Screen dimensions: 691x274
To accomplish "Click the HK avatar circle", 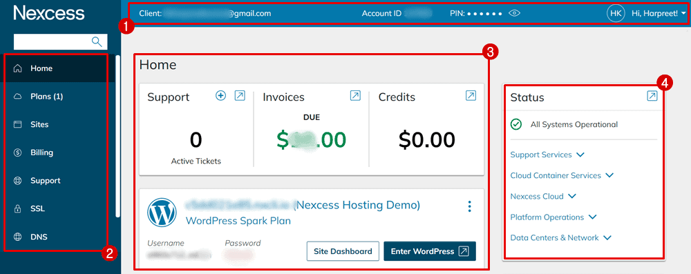I will tap(616, 13).
